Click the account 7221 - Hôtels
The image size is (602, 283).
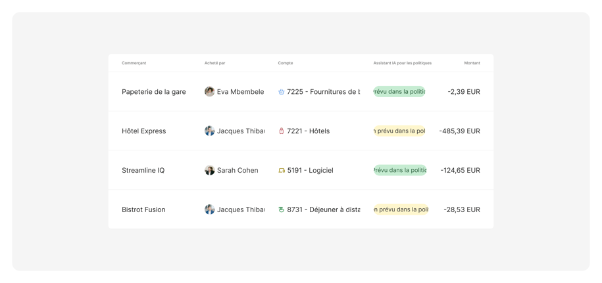tap(309, 131)
